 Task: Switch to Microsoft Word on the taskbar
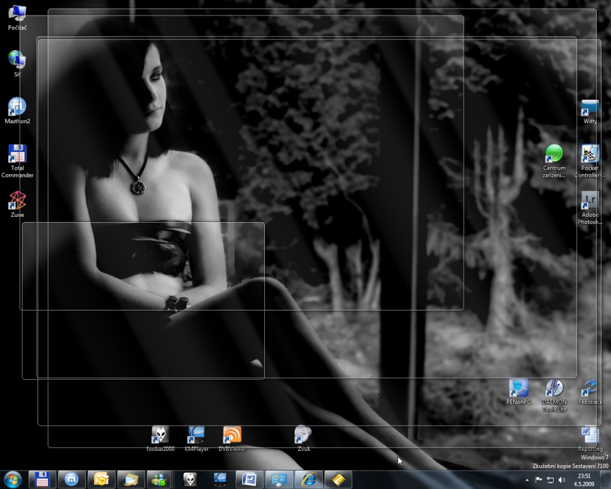pos(249,479)
